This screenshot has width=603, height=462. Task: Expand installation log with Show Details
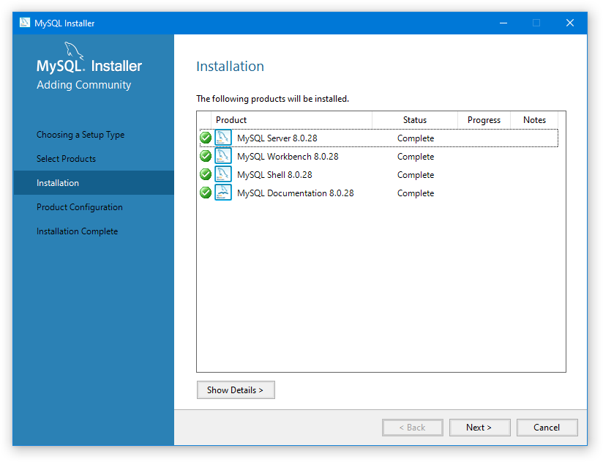click(235, 390)
